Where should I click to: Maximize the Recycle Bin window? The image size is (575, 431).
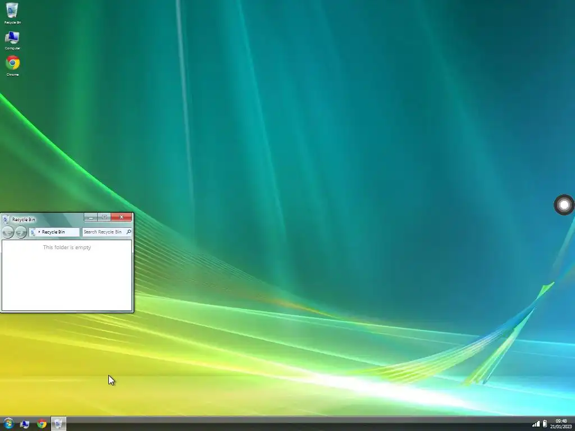coord(104,217)
